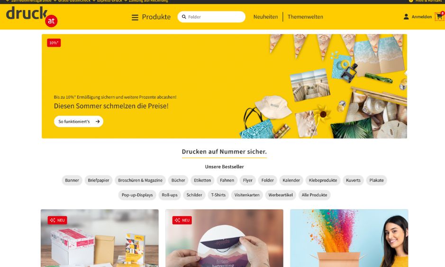Click the arrow in So funktioniert's button
The image size is (445, 267).
98,121
